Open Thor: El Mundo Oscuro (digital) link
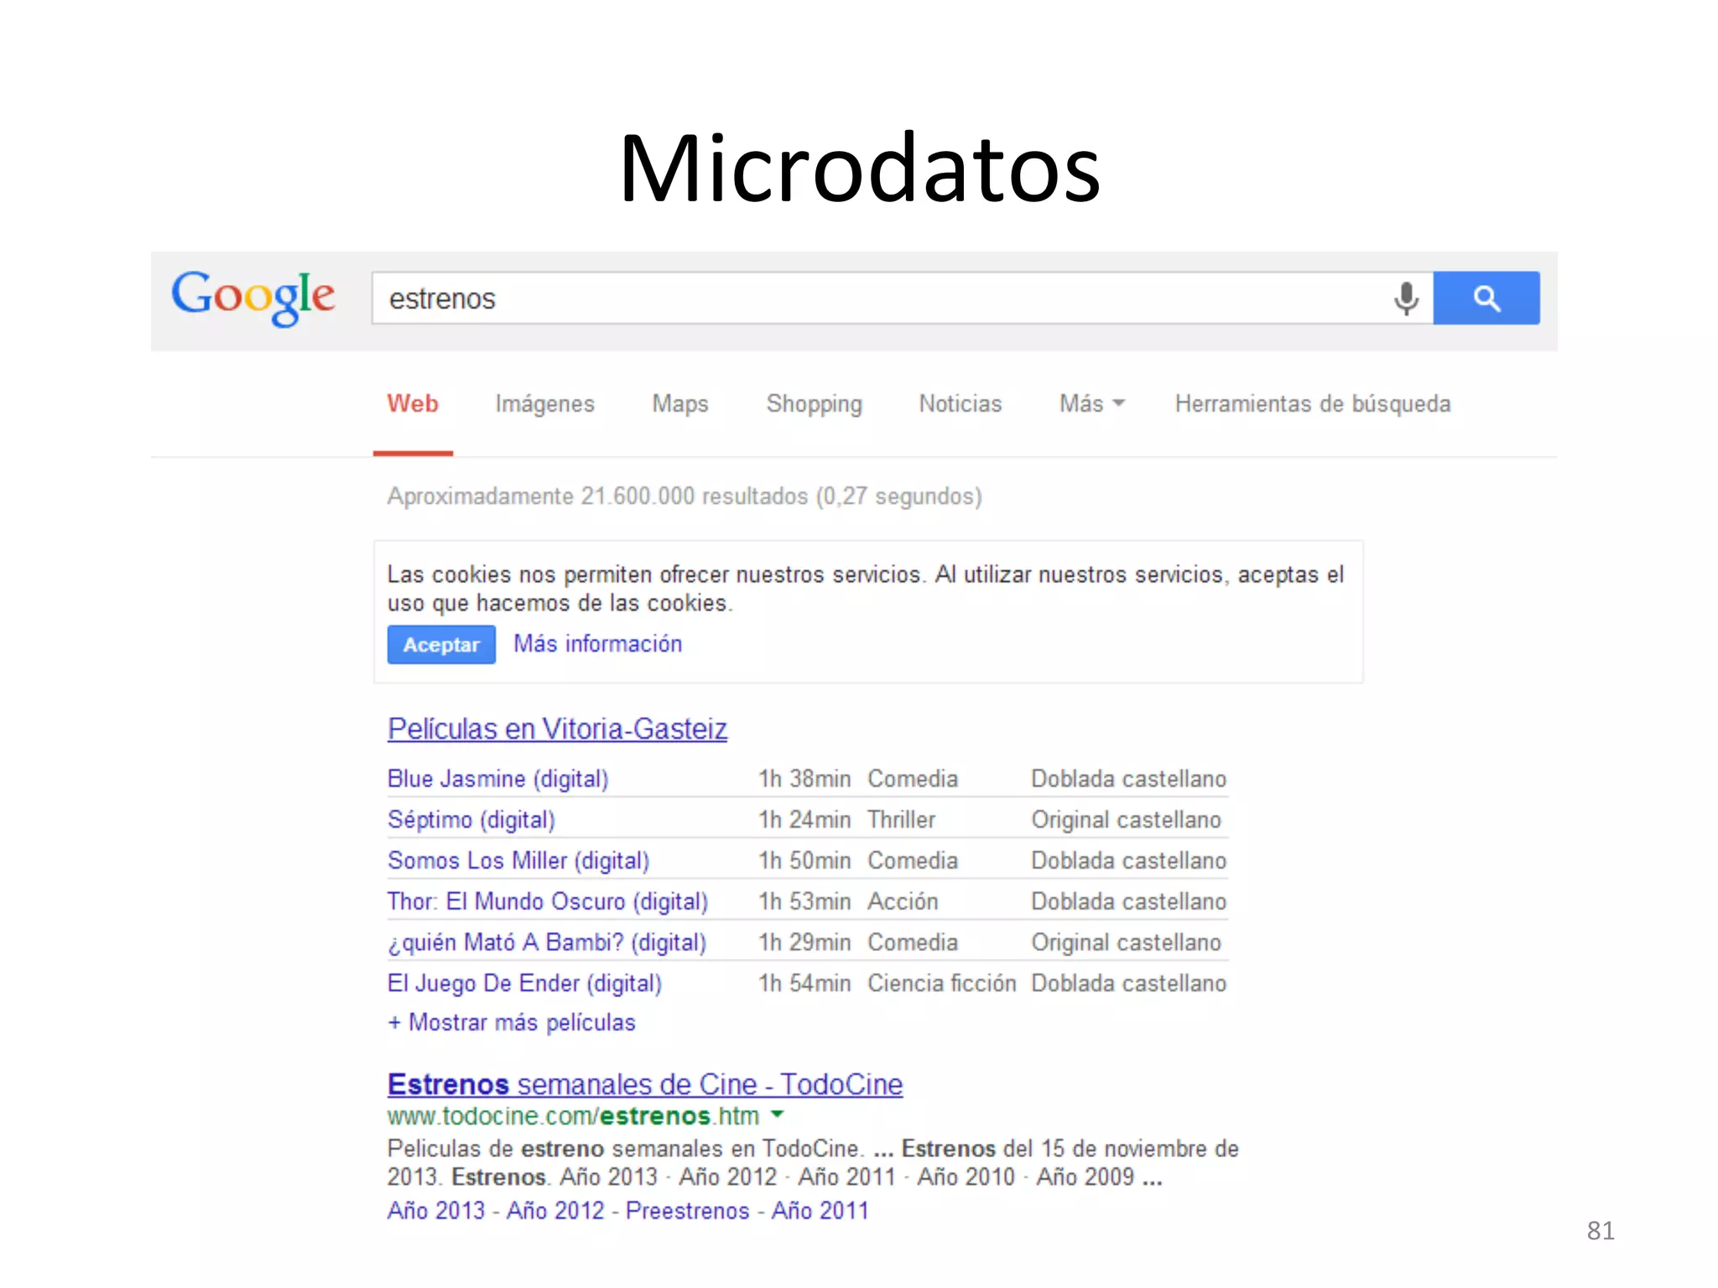The width and height of the screenshot is (1718, 1288). coord(548,901)
